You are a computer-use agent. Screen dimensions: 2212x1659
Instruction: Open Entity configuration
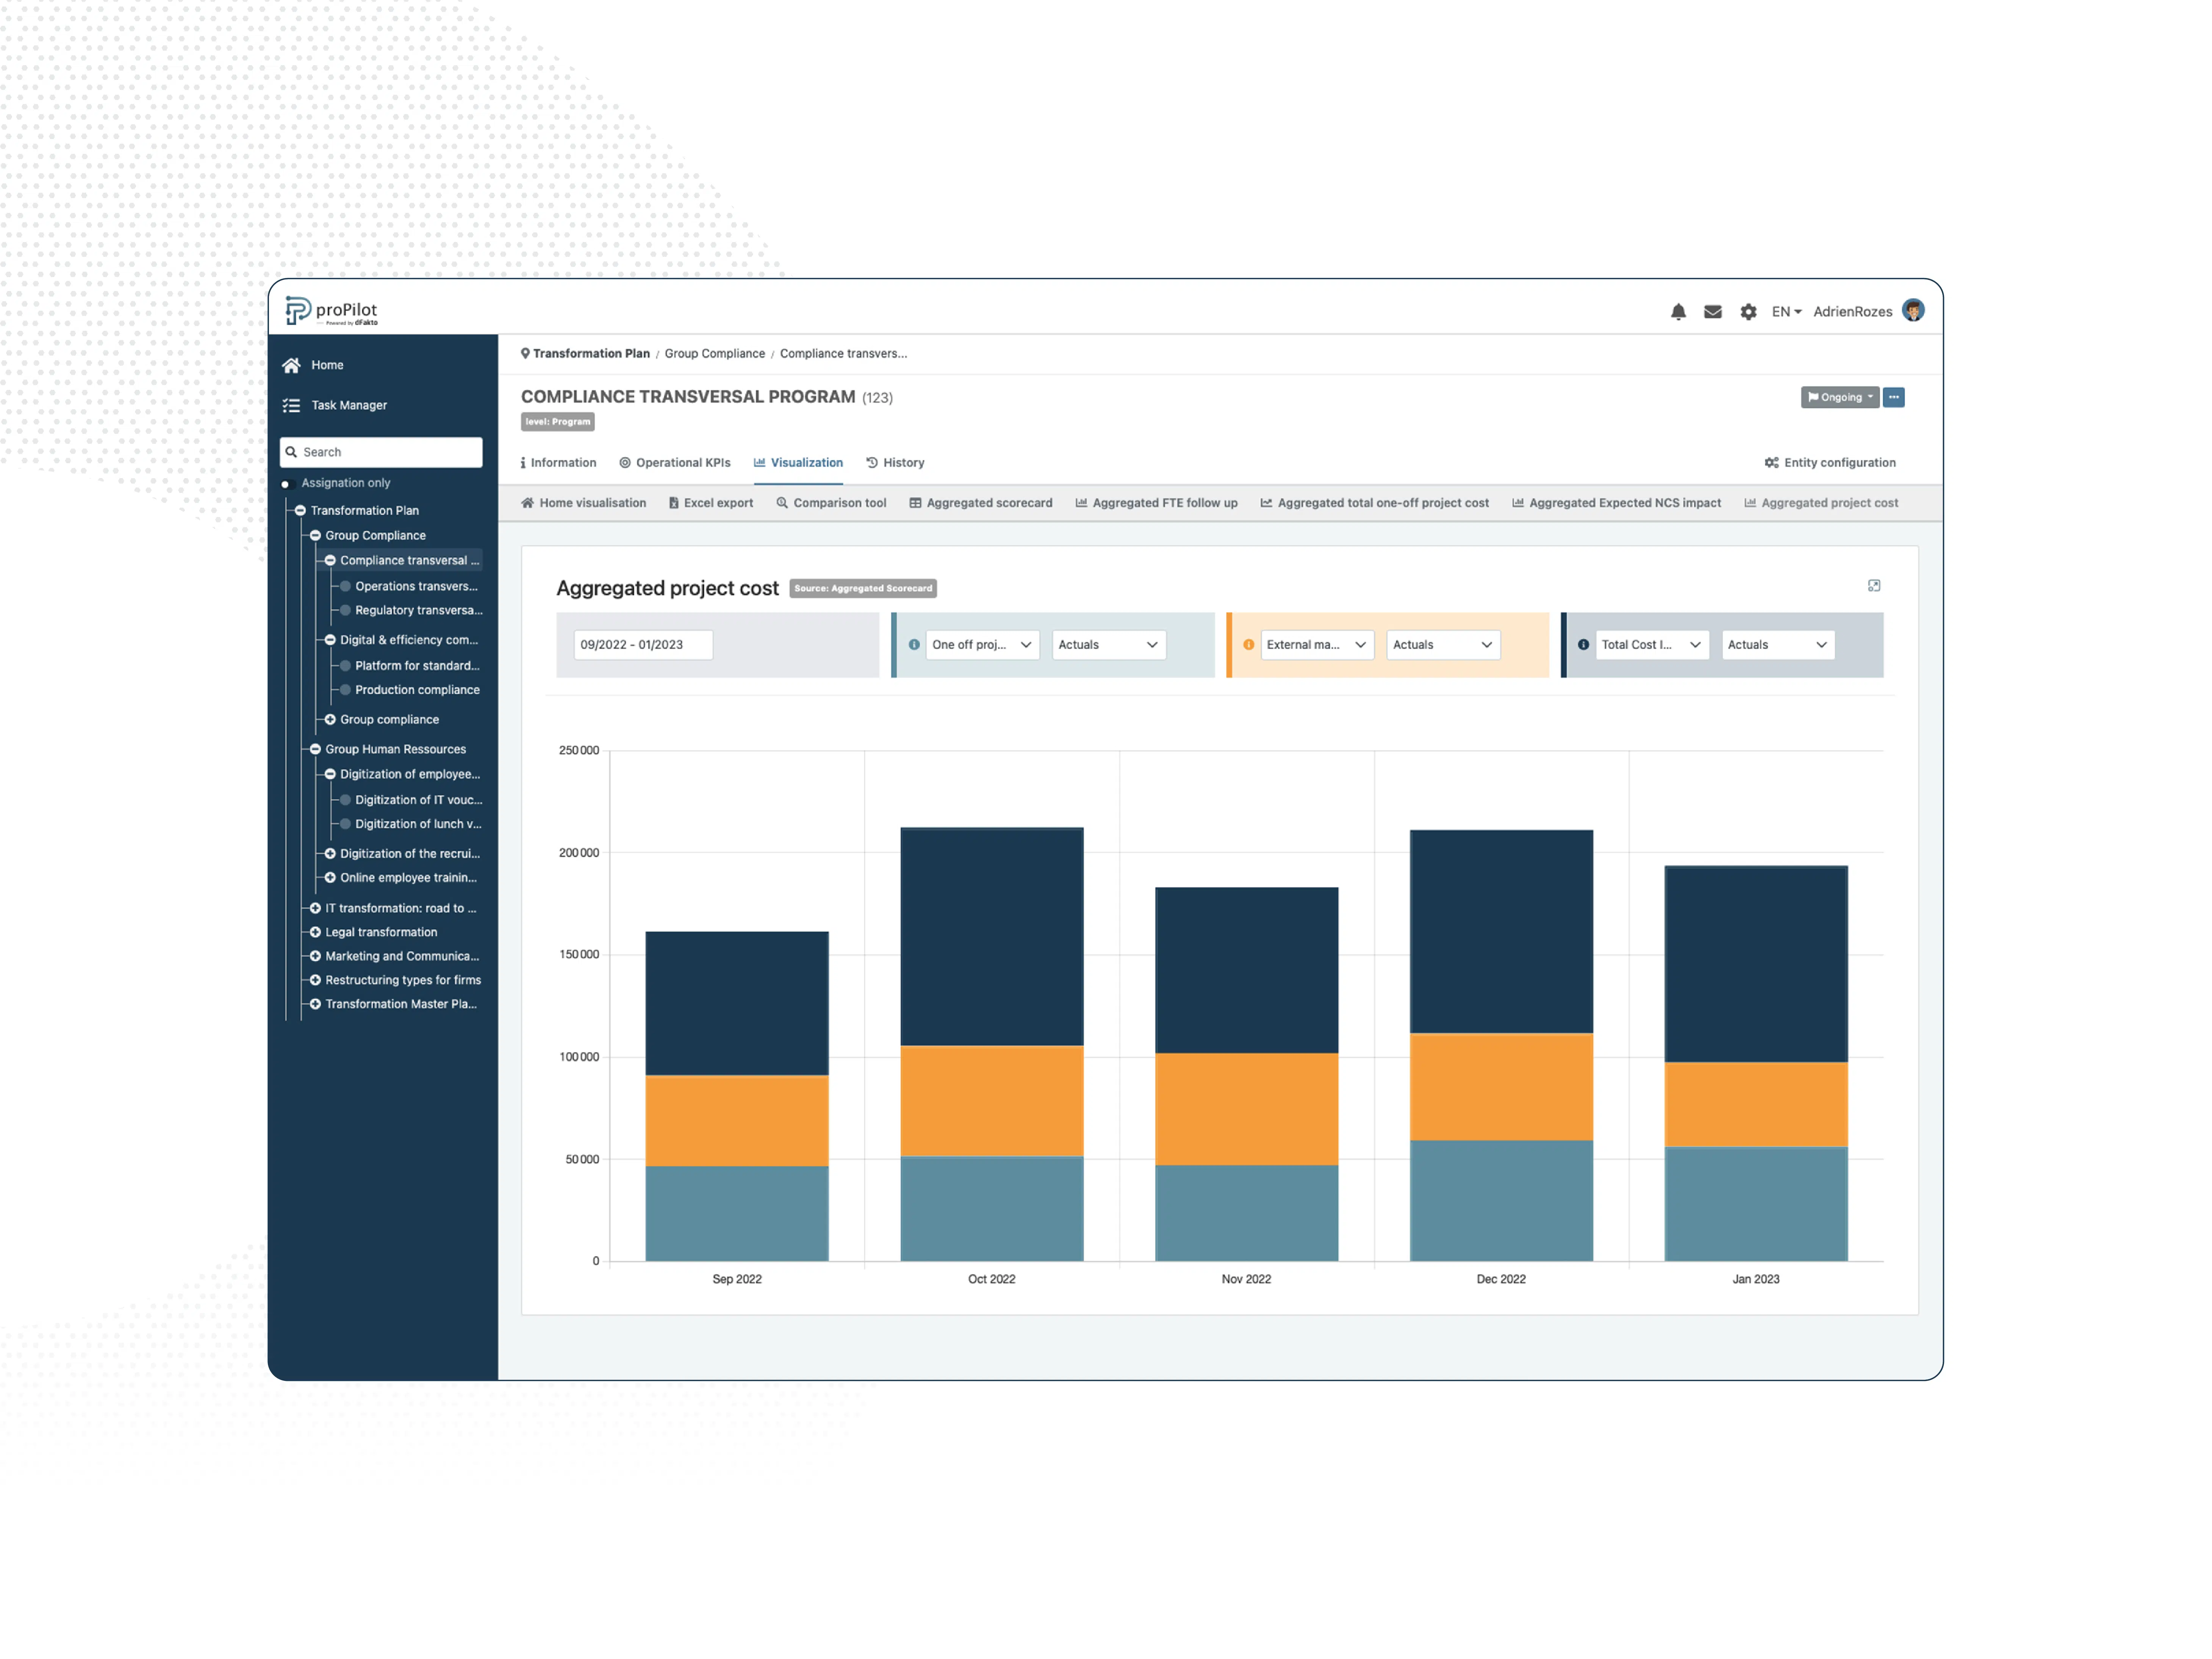pyautogui.click(x=1830, y=463)
